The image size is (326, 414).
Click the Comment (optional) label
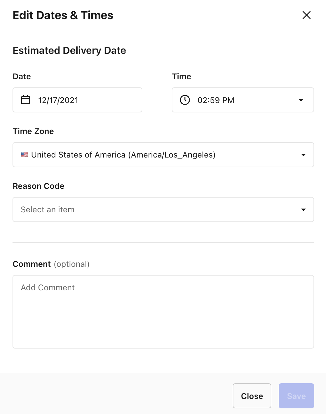[x=51, y=264]
